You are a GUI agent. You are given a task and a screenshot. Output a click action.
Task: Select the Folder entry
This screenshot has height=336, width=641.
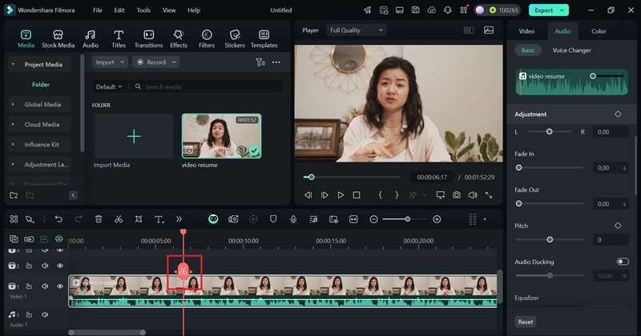[x=41, y=85]
